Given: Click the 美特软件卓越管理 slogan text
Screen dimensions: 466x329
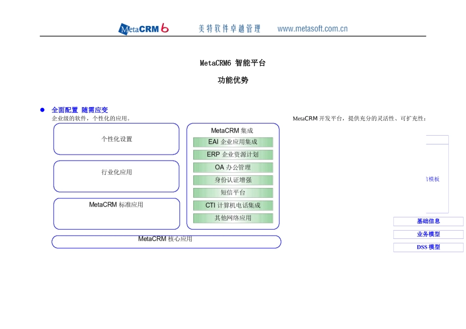Looking at the screenshot, I should [x=230, y=29].
